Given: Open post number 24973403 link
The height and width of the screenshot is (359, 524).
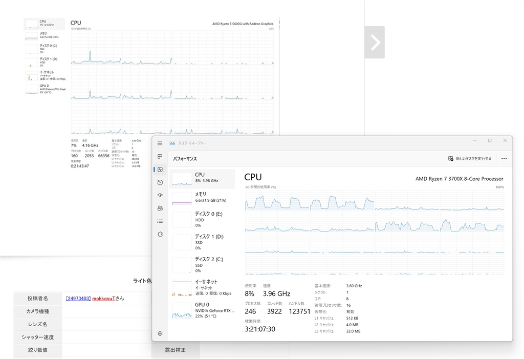Looking at the screenshot, I should [x=78, y=299].
